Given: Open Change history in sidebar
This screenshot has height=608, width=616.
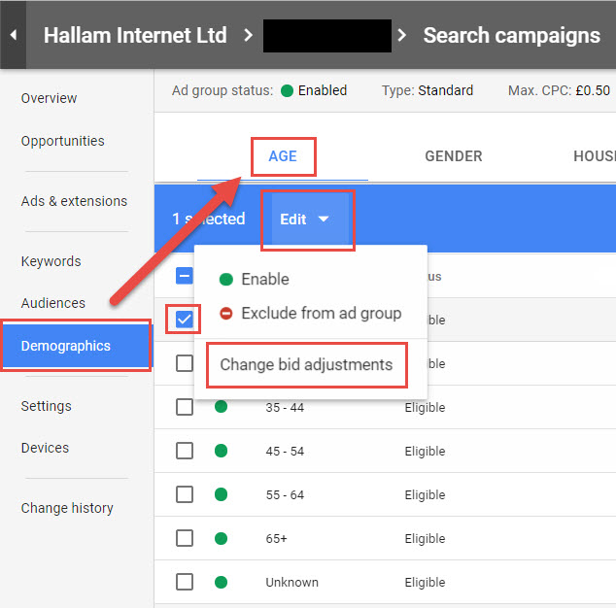Looking at the screenshot, I should [x=67, y=508].
